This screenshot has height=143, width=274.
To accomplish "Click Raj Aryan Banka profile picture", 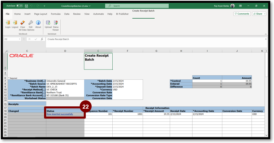I will pyautogui.click(x=232, y=6).
